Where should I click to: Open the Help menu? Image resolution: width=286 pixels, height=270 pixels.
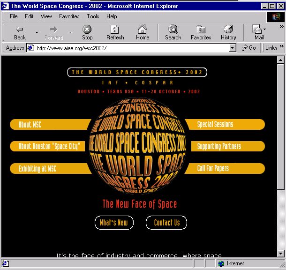pyautogui.click(x=112, y=16)
